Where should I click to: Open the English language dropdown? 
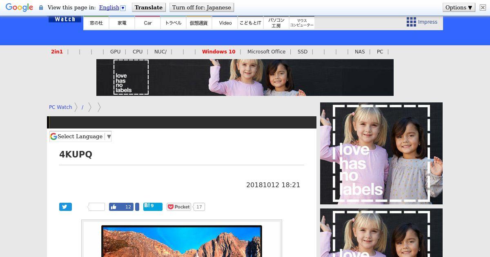(112, 7)
